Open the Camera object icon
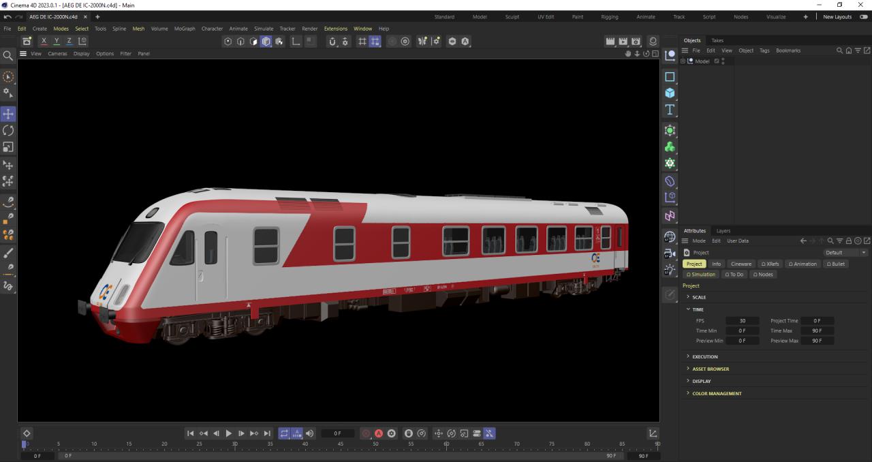 pos(670,253)
